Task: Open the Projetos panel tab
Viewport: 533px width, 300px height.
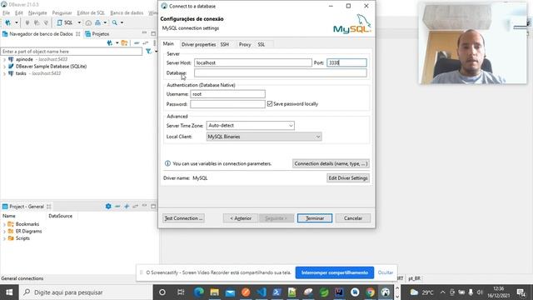Action: pos(97,34)
